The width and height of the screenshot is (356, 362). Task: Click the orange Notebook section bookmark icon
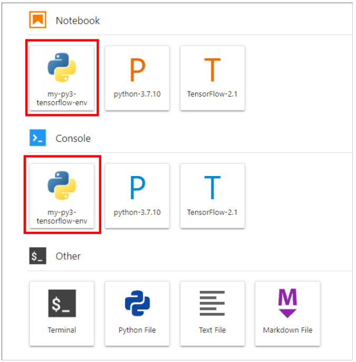tap(37, 21)
